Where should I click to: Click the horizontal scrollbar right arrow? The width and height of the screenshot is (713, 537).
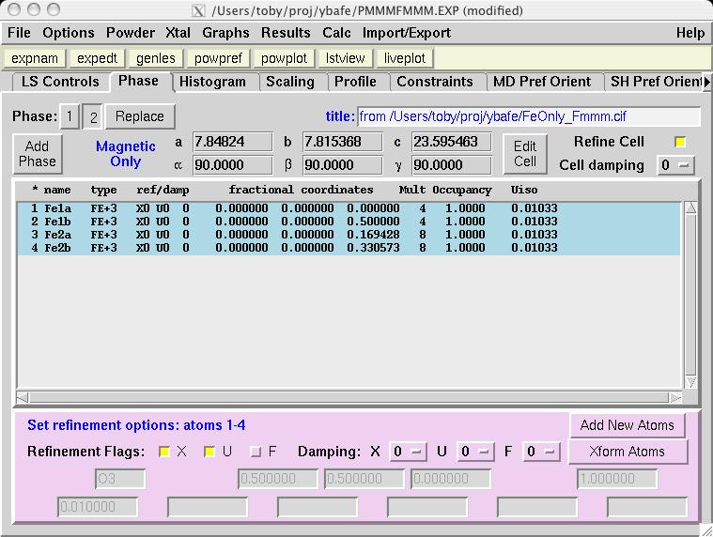675,398
